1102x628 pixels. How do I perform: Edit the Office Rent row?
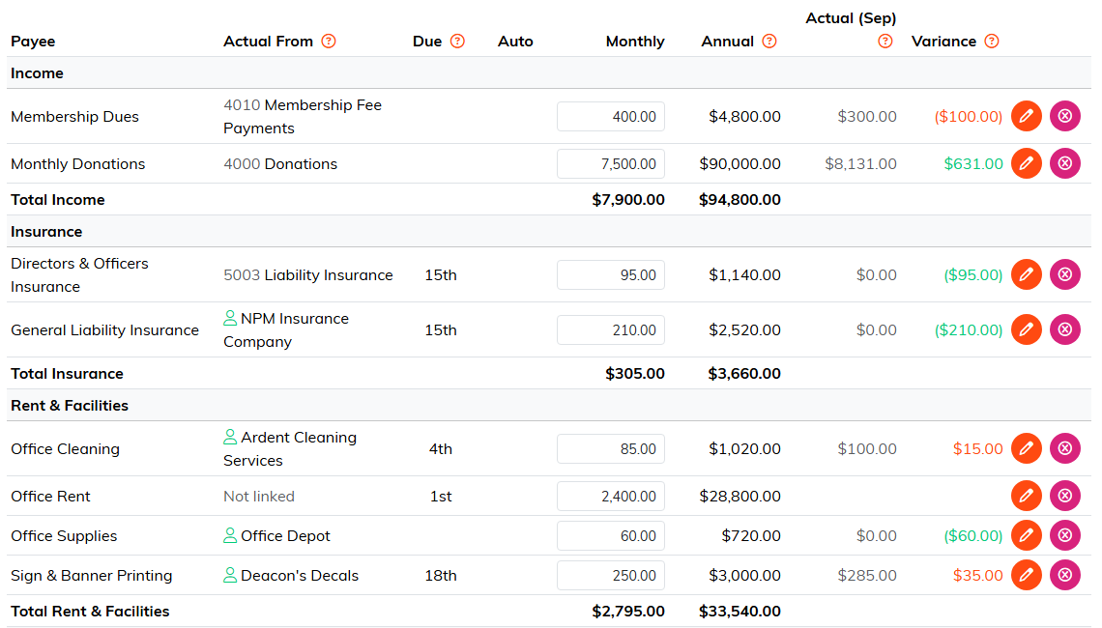click(1026, 496)
